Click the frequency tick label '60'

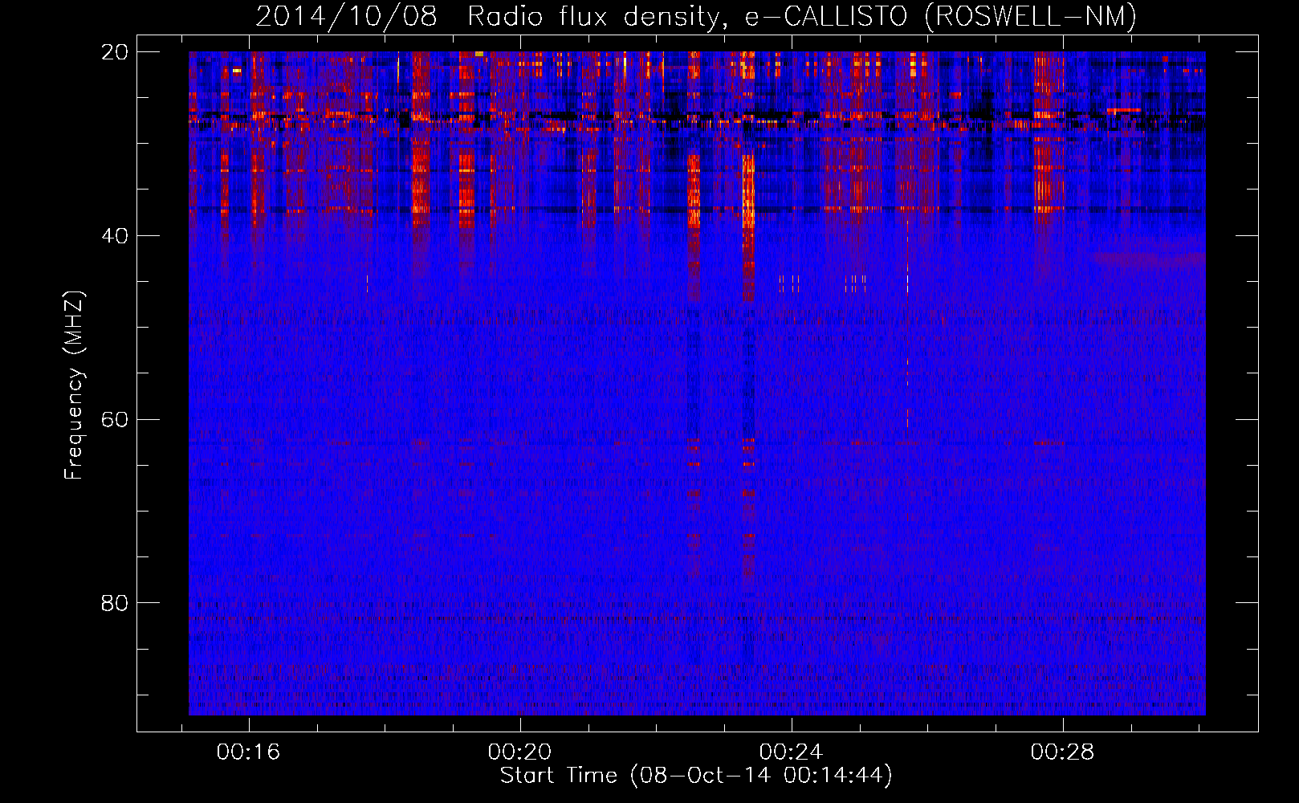point(115,420)
